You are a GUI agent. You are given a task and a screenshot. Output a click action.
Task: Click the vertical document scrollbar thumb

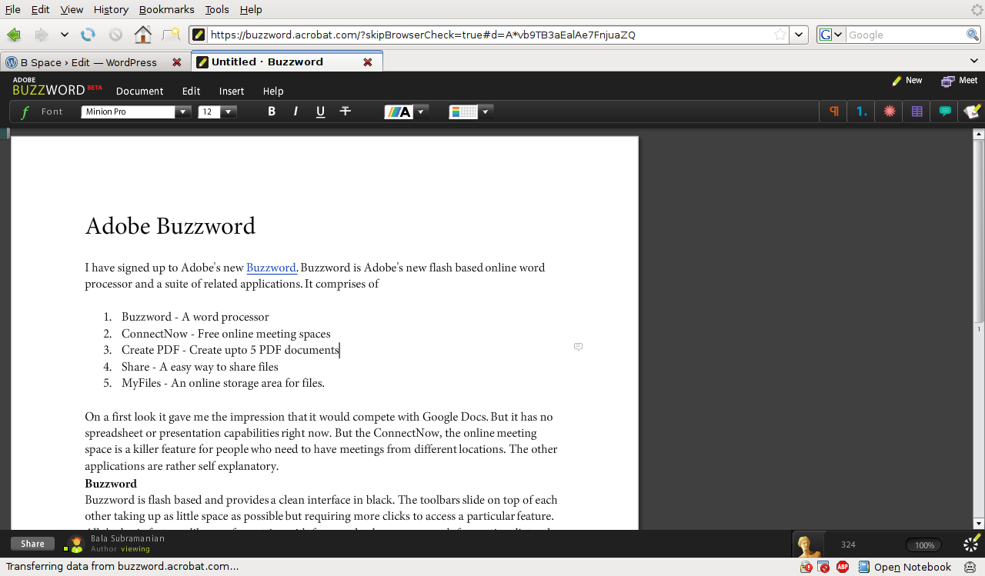coord(979,231)
